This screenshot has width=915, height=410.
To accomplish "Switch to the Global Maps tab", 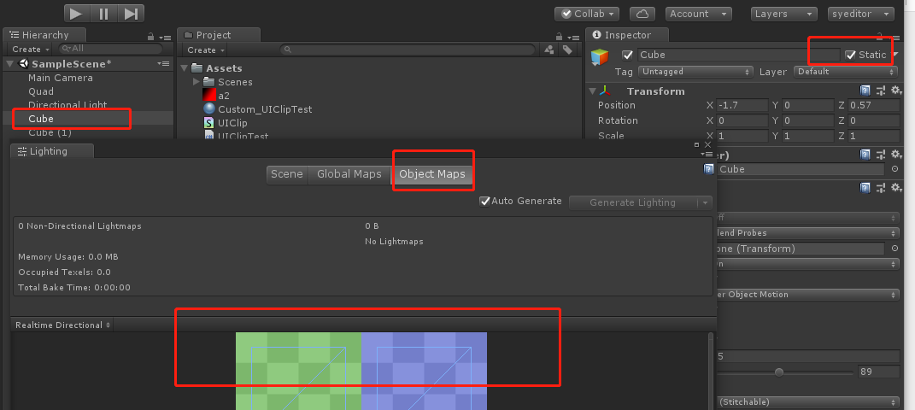I will point(349,174).
